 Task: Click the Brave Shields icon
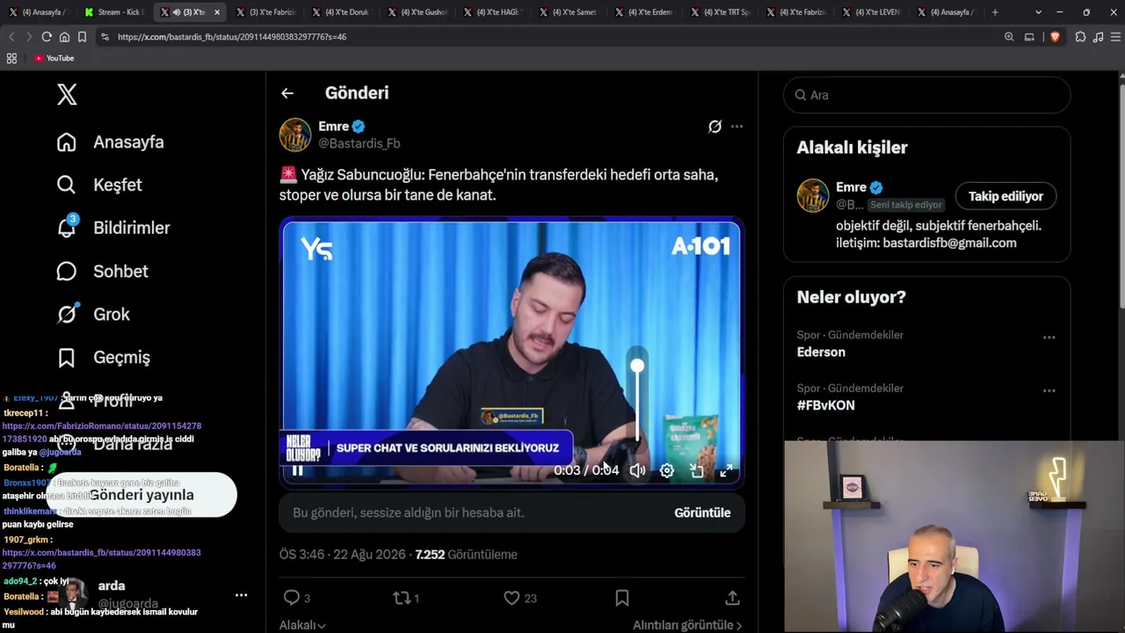tap(1055, 37)
